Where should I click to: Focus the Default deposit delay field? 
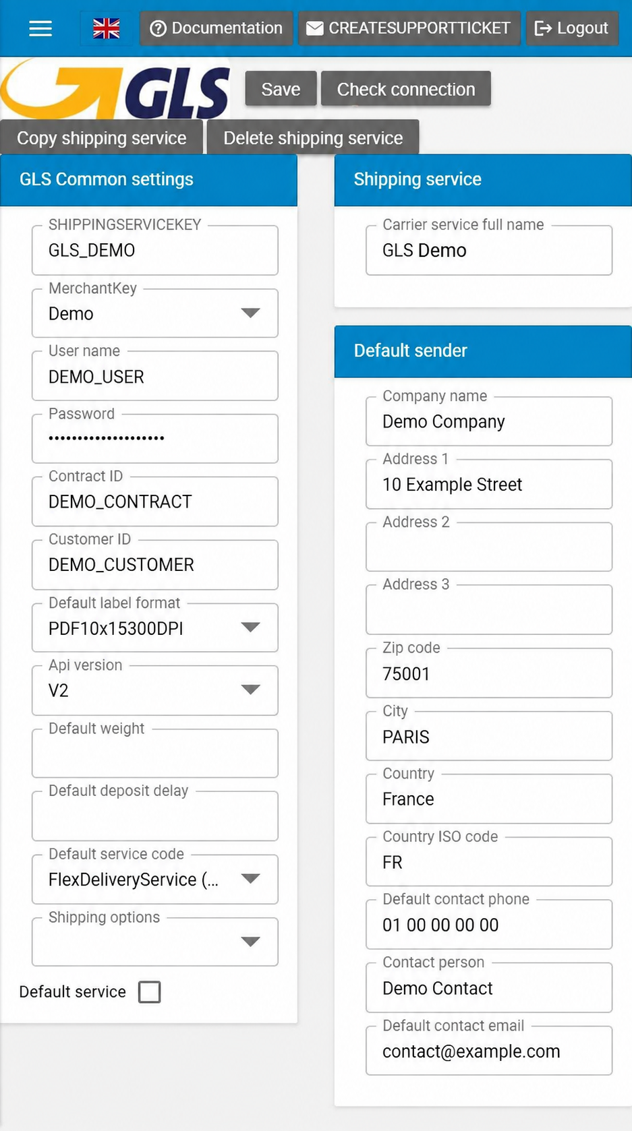coord(155,816)
